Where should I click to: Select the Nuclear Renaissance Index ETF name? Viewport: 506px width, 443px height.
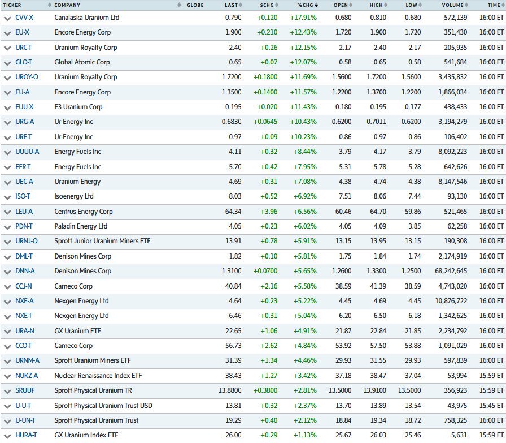pos(98,376)
